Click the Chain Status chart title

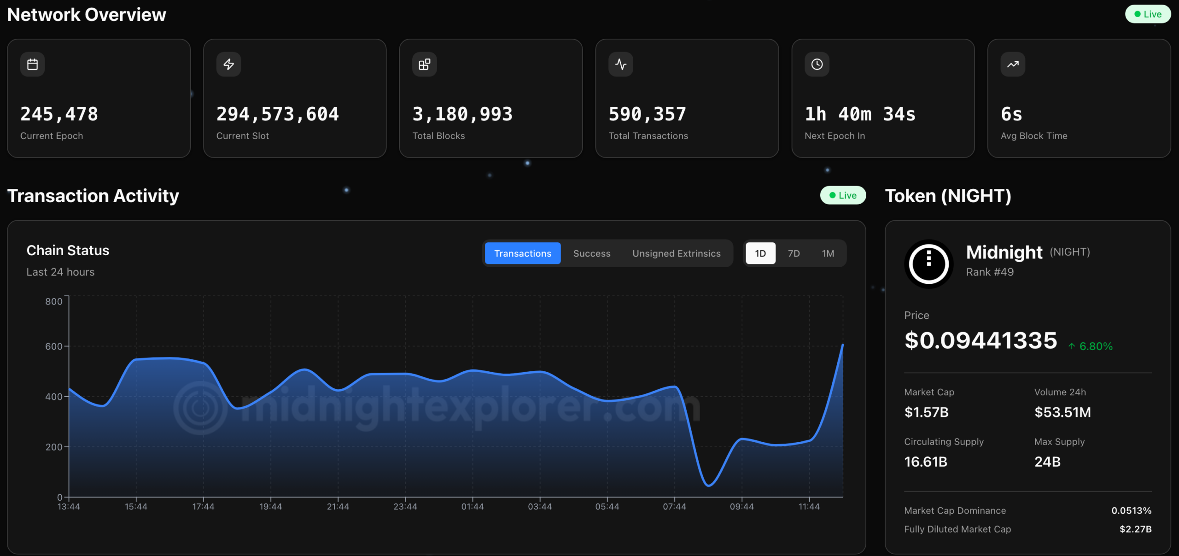click(x=68, y=251)
